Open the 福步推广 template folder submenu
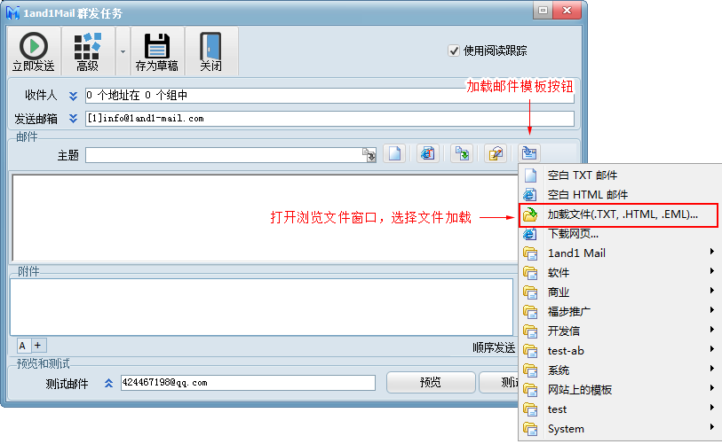Viewport: 722px width, 444px height. click(619, 312)
